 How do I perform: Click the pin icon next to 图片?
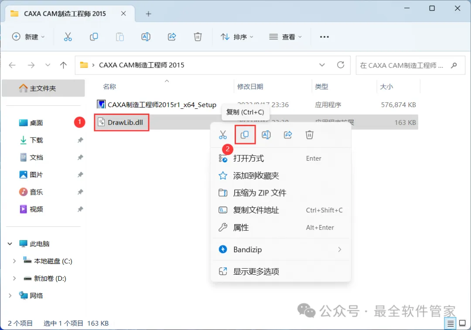tap(80, 175)
